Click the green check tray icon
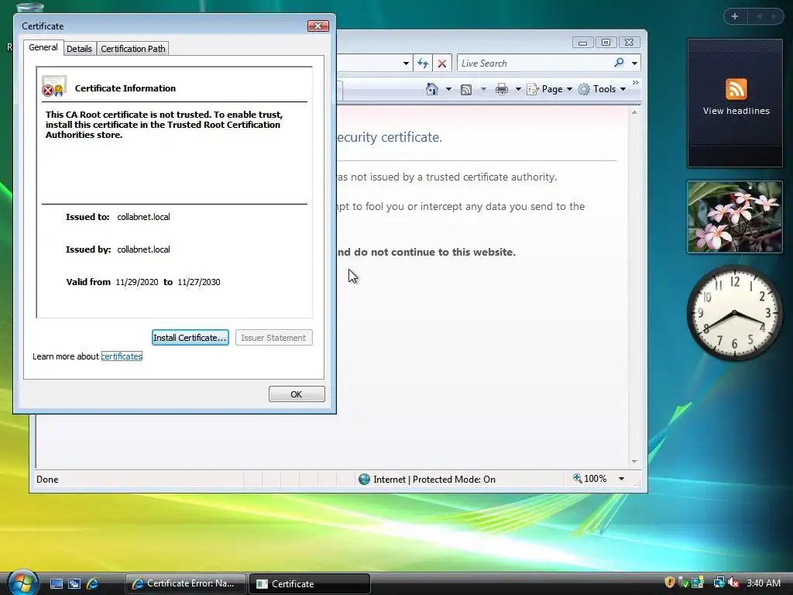This screenshot has width=793, height=595. pos(684,583)
